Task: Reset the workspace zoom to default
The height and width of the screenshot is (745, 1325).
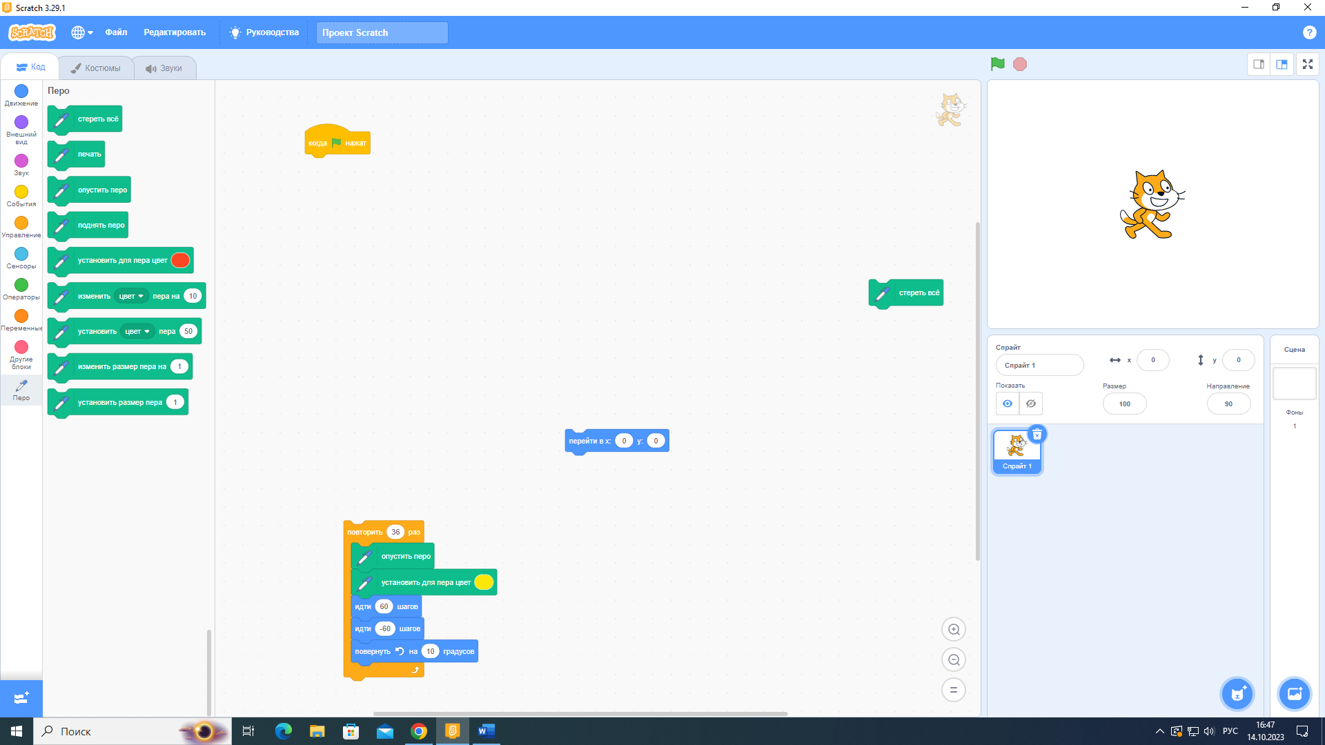Action: (x=954, y=690)
